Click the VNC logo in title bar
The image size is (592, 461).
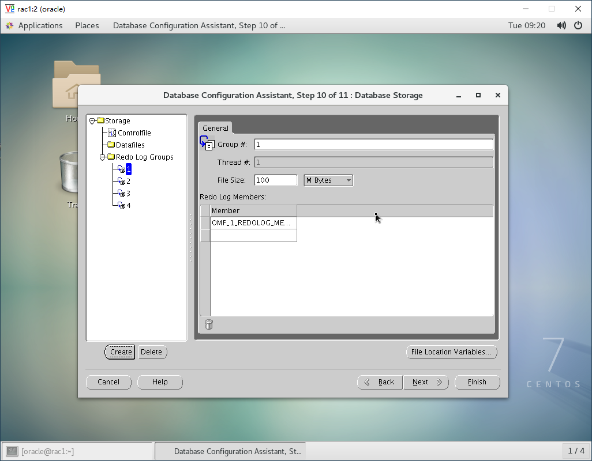point(10,9)
